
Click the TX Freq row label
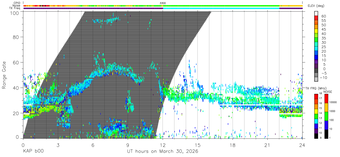(x=14, y=8)
